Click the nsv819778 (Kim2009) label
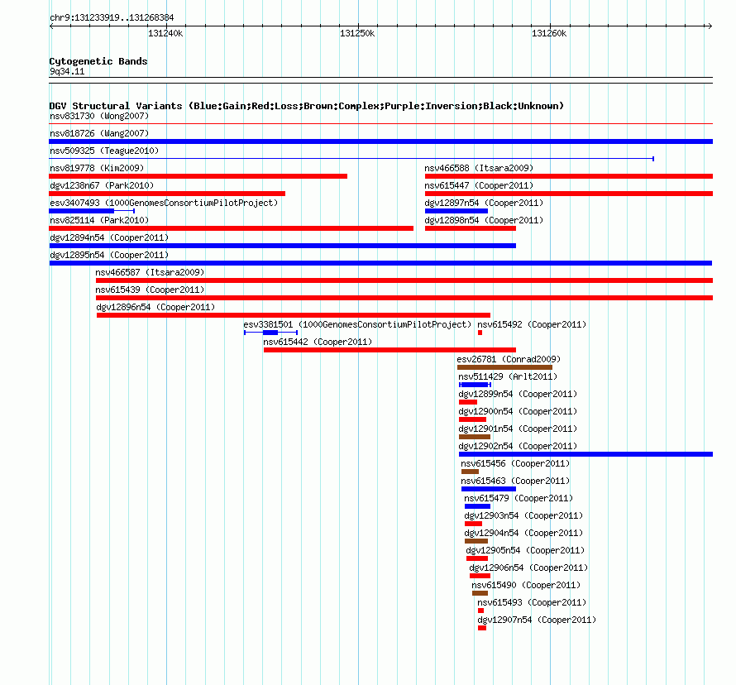The width and height of the screenshot is (736, 685). [x=97, y=168]
